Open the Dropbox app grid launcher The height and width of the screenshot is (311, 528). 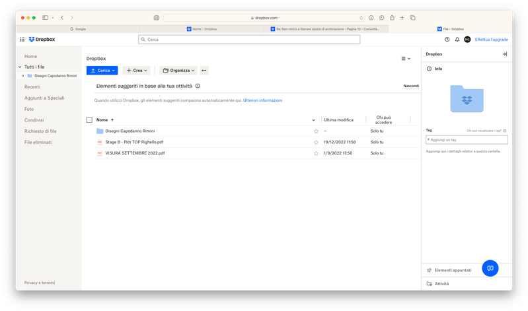click(22, 40)
